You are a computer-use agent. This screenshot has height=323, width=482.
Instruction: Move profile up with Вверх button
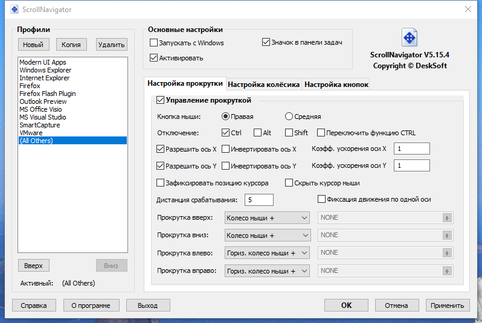(x=33, y=266)
